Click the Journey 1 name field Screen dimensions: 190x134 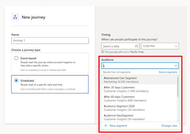click(x=50, y=41)
